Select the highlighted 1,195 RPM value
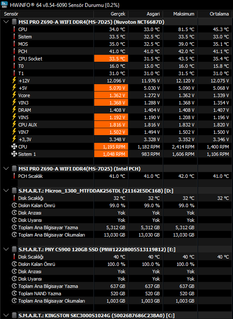Image resolution: width=233 pixels, height=319 pixels. [x=111, y=147]
